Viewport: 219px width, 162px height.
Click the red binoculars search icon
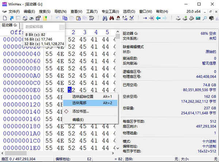click(111, 18)
